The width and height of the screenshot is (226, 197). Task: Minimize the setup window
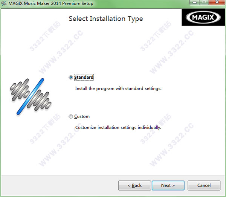pyautogui.click(x=195, y=2)
